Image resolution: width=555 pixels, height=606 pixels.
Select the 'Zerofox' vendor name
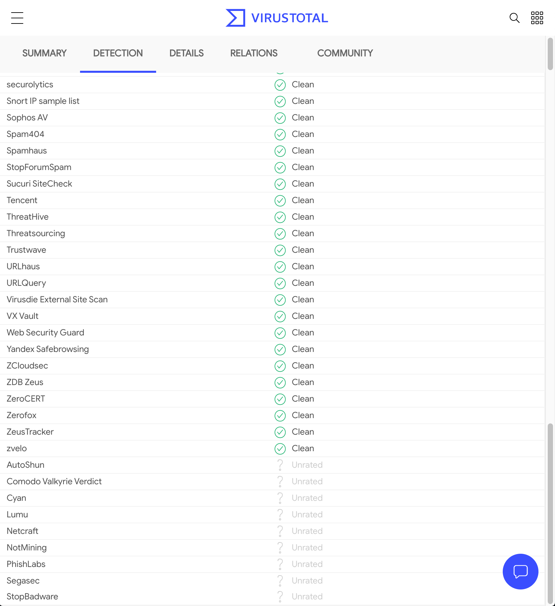click(21, 415)
